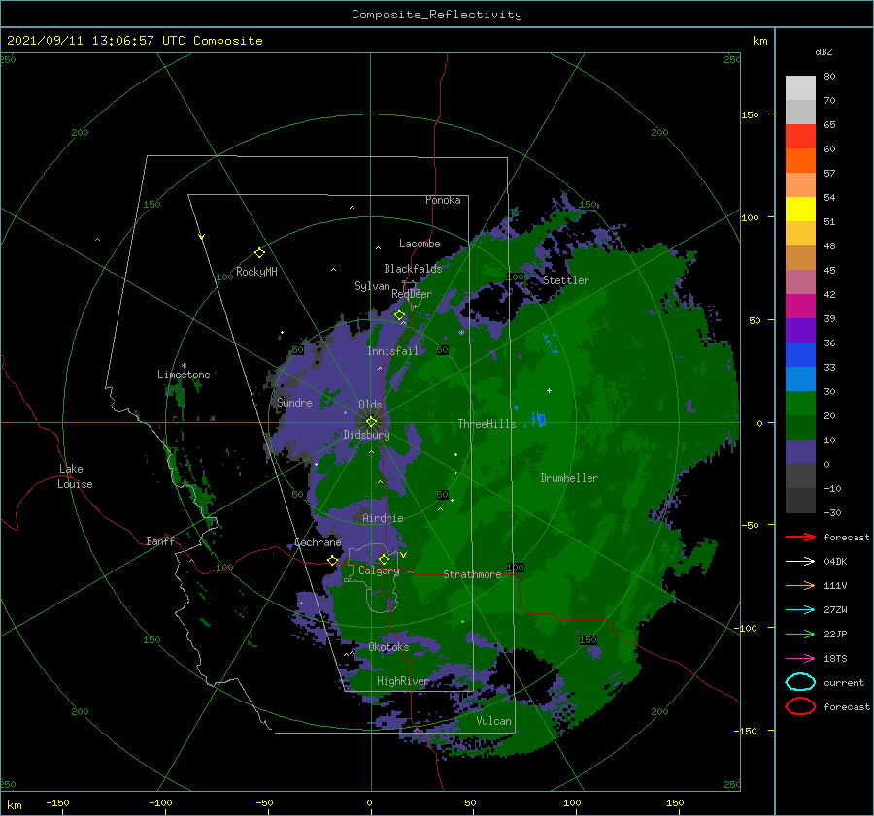Click the white plus marker east of ThreeHills

click(549, 390)
